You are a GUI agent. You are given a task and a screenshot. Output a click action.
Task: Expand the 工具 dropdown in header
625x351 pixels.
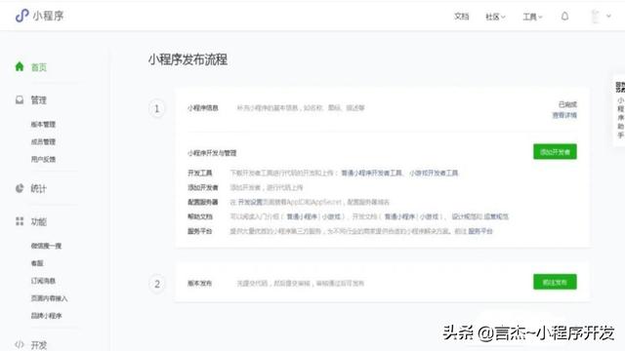click(532, 17)
